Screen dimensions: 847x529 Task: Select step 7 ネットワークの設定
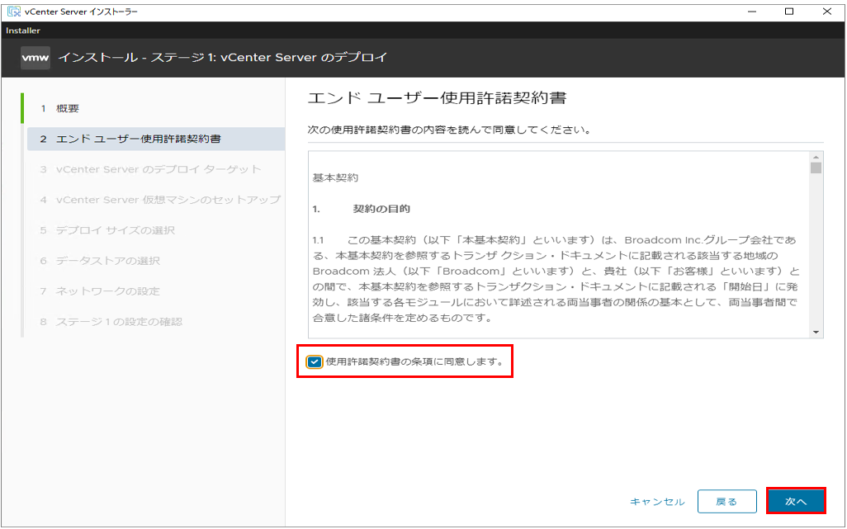pos(155,291)
